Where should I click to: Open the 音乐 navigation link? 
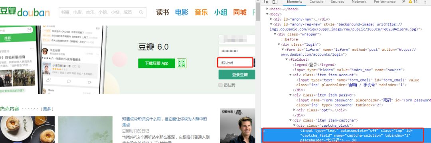[x=201, y=12]
